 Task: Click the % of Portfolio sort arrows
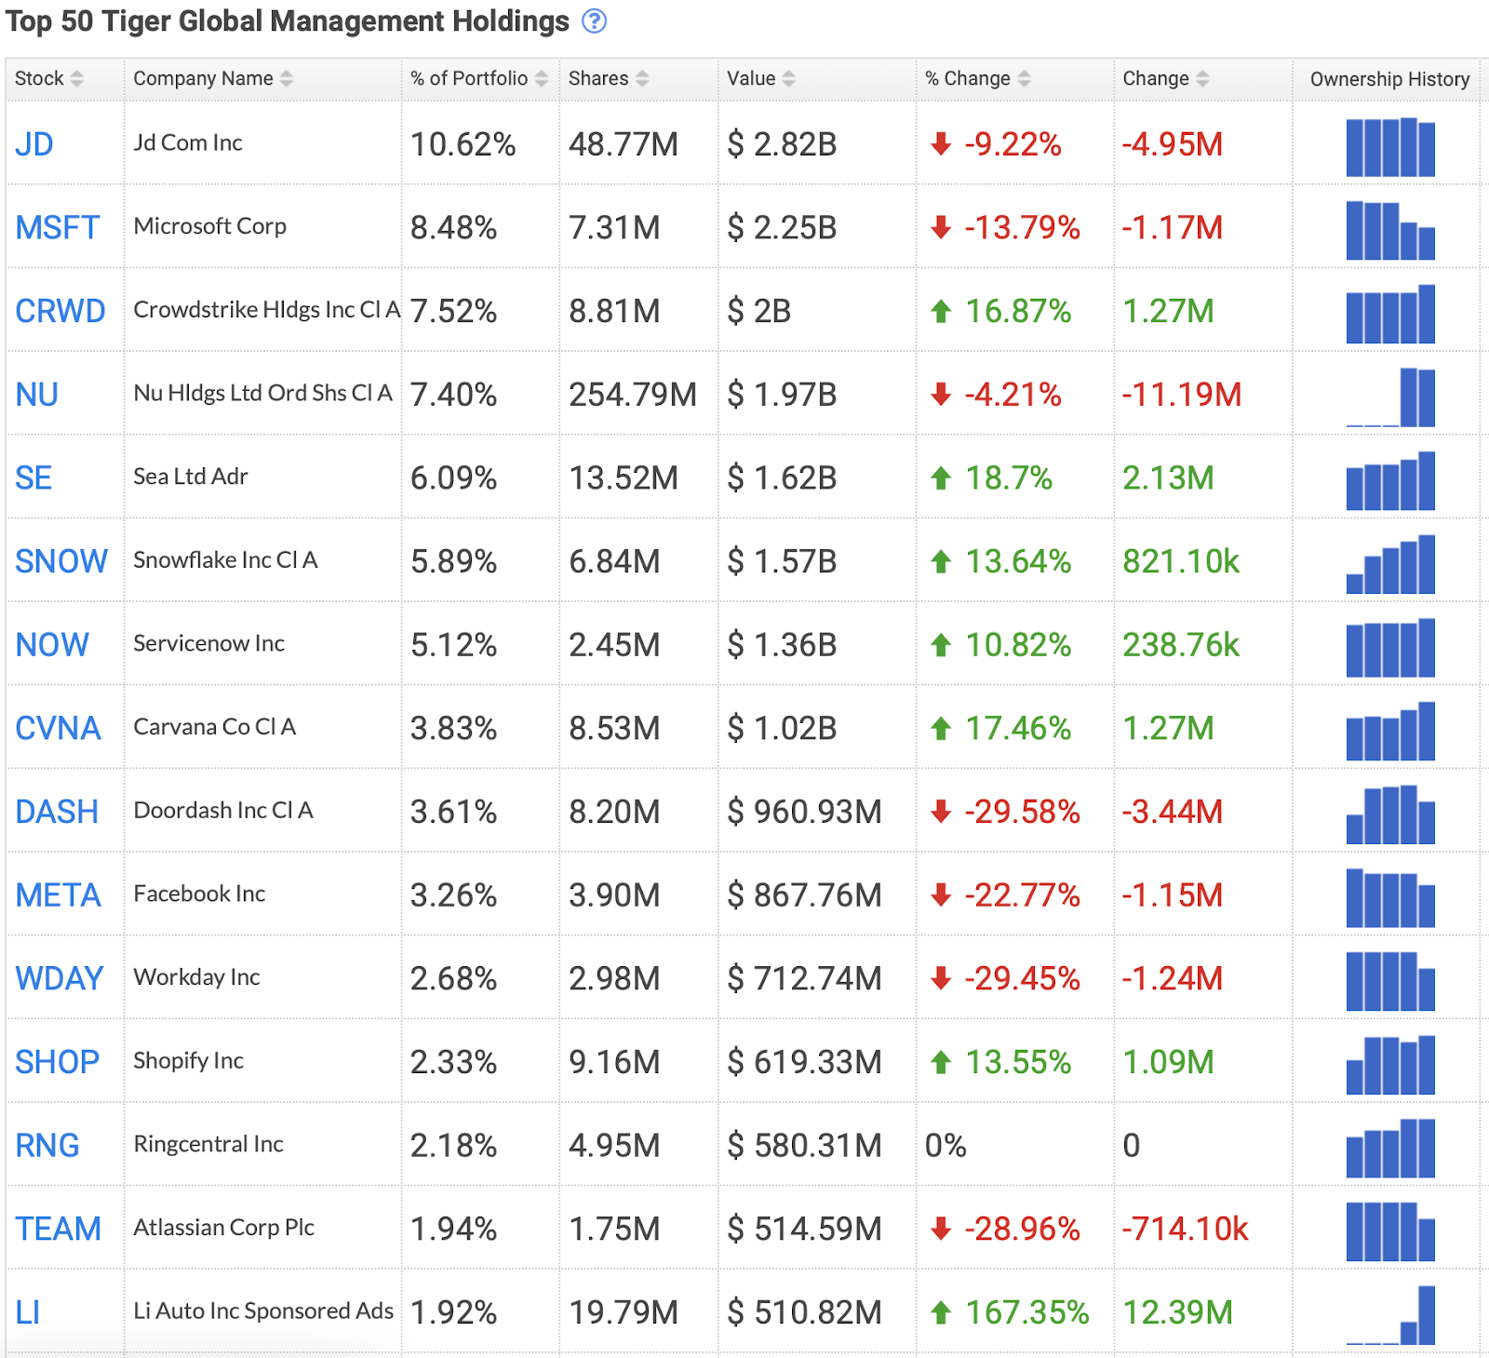pos(542,79)
